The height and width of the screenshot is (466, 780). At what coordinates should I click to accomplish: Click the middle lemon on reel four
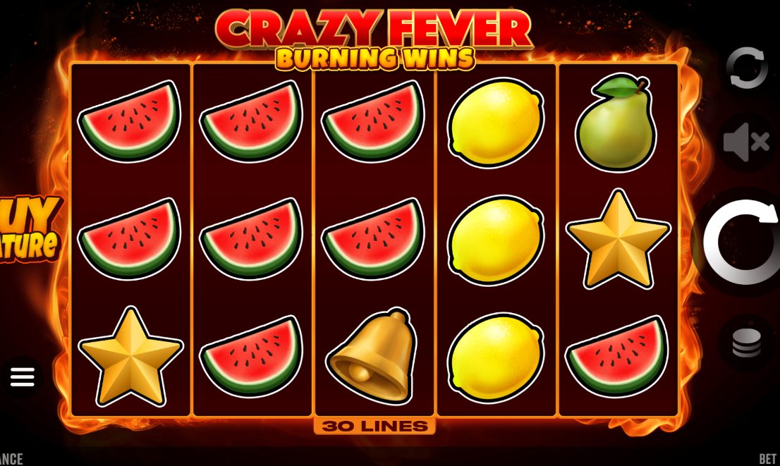point(496,240)
